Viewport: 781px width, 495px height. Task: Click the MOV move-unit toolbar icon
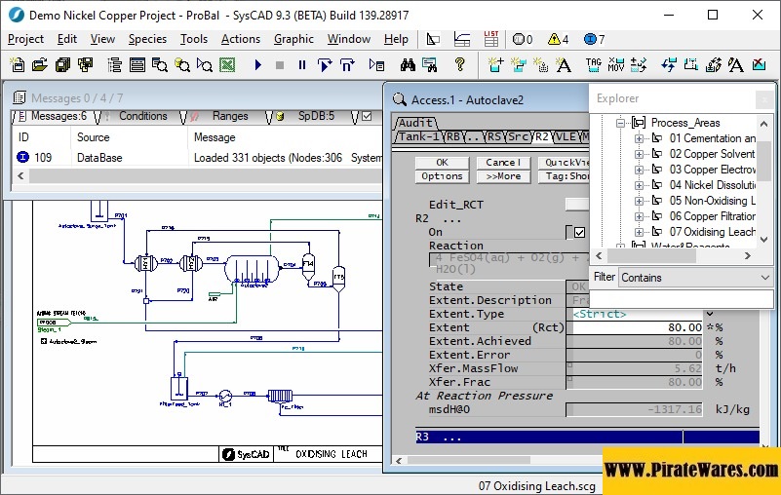coord(616,64)
